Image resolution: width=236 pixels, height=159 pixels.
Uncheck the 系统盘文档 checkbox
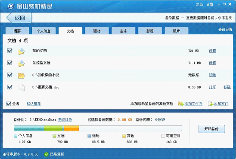9,63
